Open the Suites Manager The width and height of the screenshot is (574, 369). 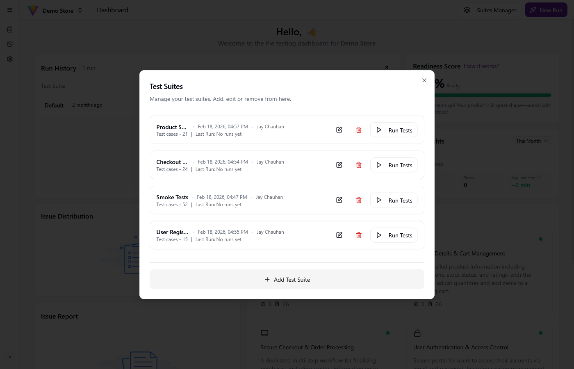(x=496, y=10)
